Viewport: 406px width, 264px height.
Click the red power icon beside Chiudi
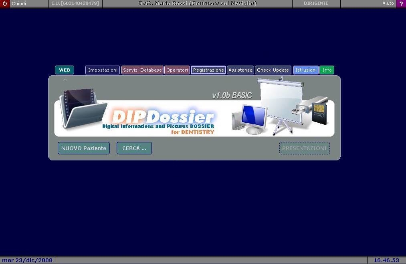point(5,3)
